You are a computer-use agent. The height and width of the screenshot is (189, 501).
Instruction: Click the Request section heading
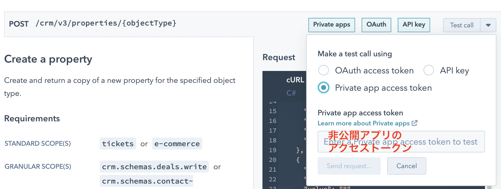point(279,57)
